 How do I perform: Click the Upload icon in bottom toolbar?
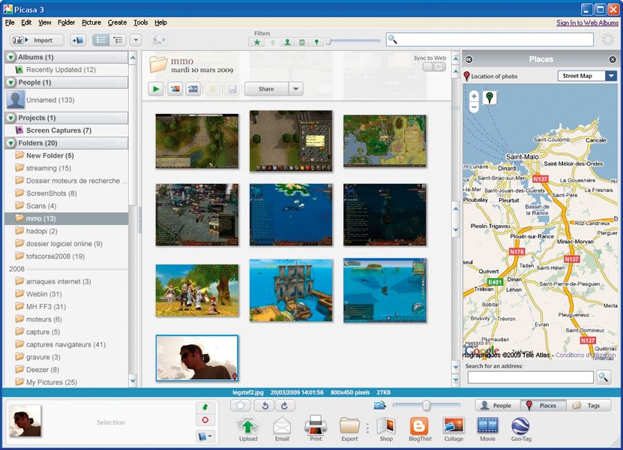click(x=248, y=429)
